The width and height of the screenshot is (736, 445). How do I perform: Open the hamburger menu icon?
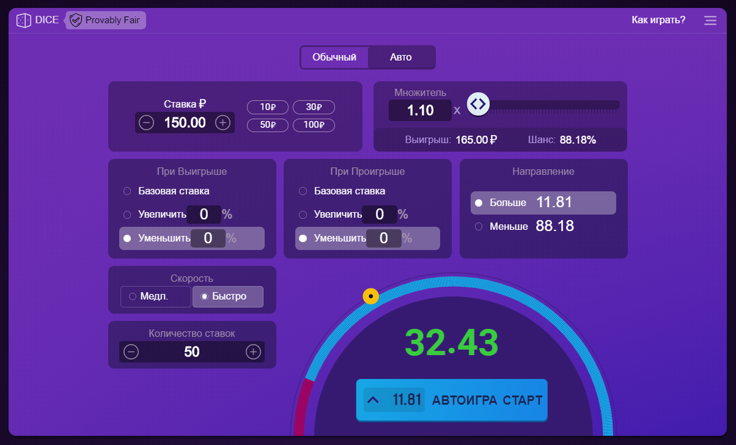(710, 20)
